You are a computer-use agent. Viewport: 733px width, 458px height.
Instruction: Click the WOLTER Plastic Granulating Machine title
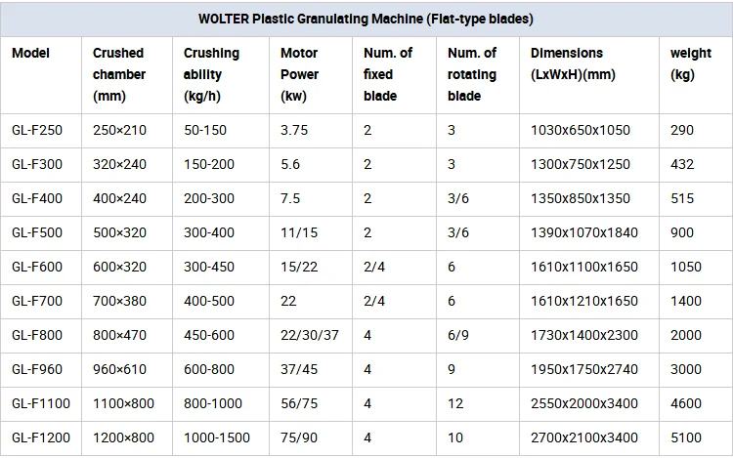tap(366, 19)
